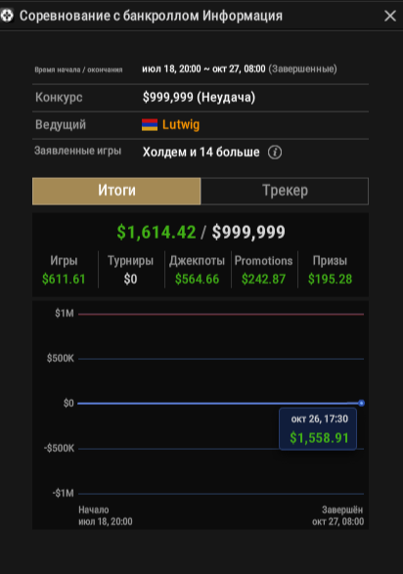This screenshot has width=403, height=574.
Task: Click the Promotions column heading
Action: tap(263, 261)
